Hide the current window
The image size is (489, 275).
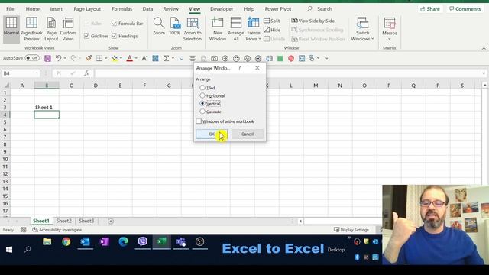coord(272,30)
